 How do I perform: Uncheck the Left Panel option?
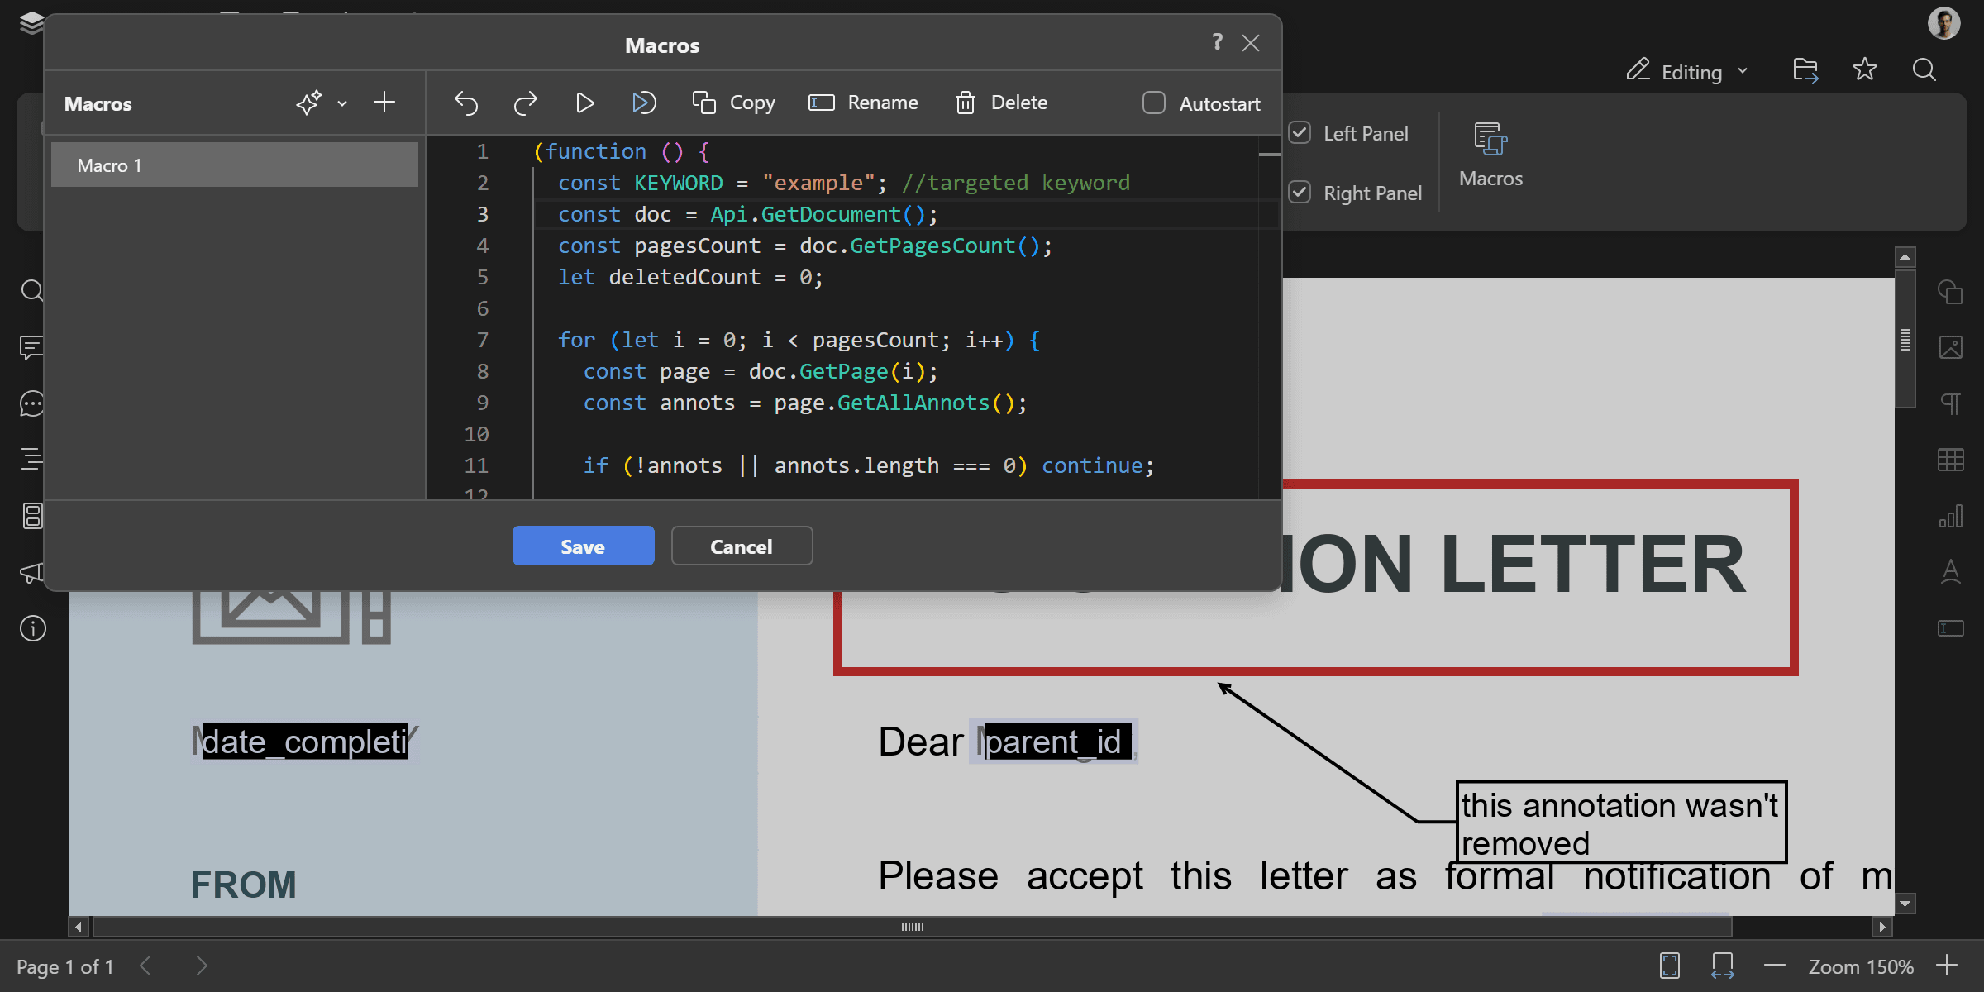pyautogui.click(x=1300, y=132)
